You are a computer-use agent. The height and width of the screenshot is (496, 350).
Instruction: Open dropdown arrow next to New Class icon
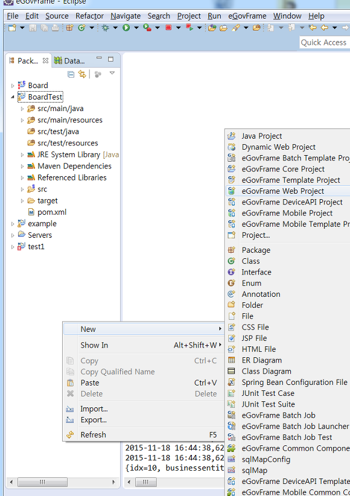[x=92, y=28]
